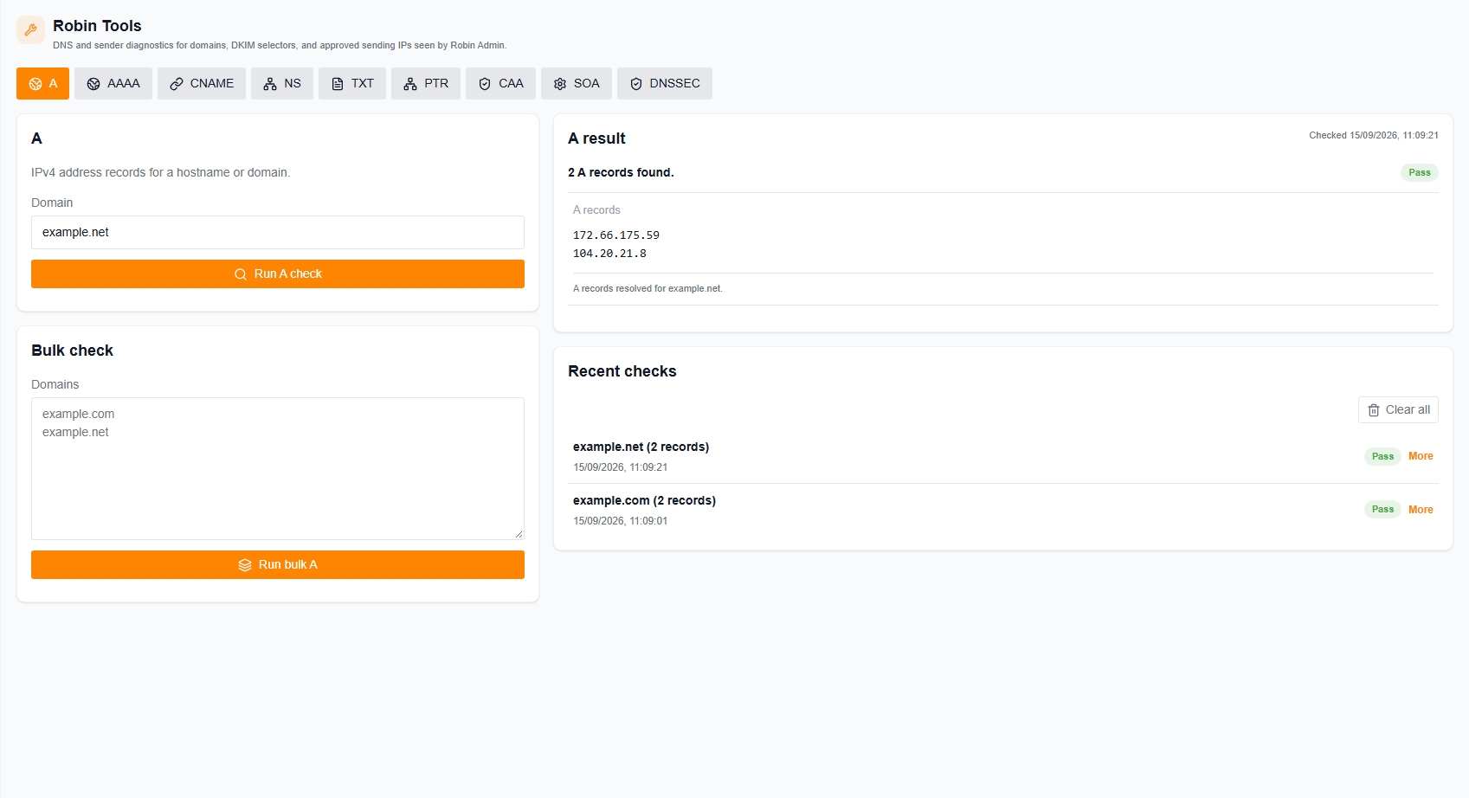Click 'A records resolved for example.net.' note
Screen dimensions: 1469x798
pos(648,288)
